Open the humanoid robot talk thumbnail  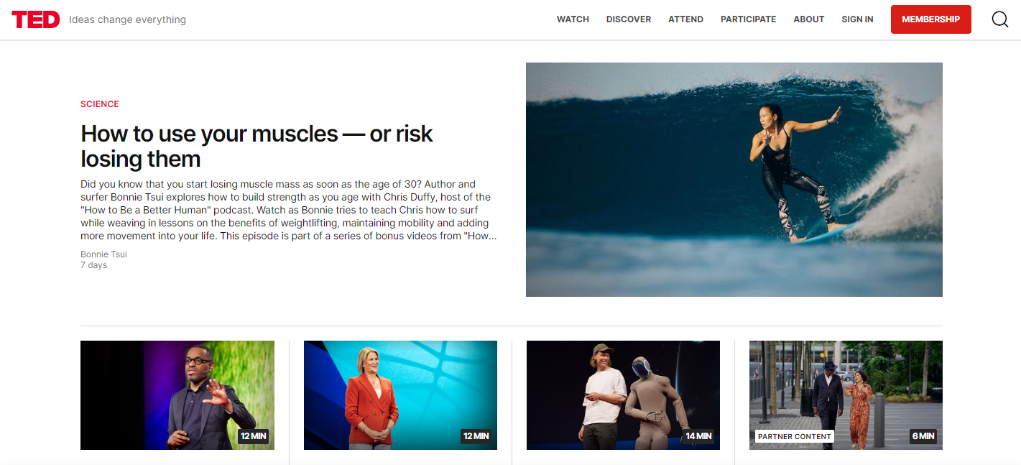[x=623, y=395]
